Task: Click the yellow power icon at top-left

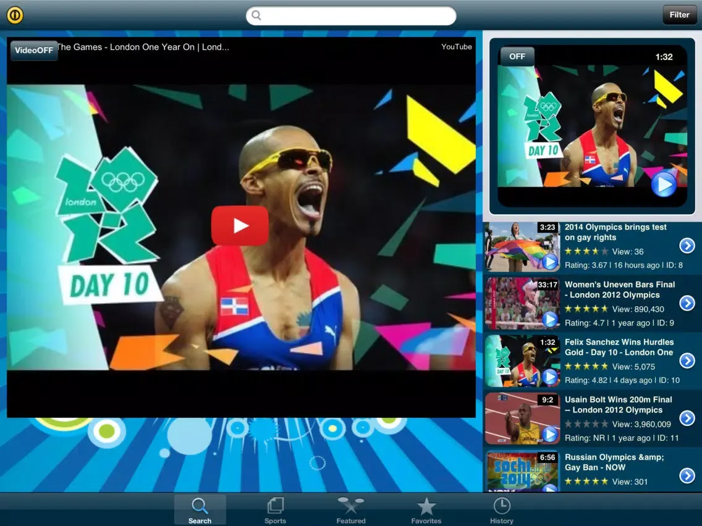Action: pos(15,15)
